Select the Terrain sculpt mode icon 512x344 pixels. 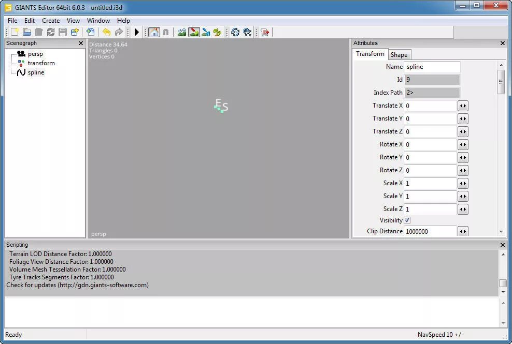[182, 32]
